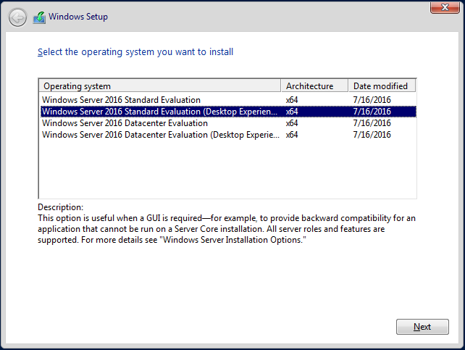
Task: Click the back arrow button
Action: click(x=17, y=17)
